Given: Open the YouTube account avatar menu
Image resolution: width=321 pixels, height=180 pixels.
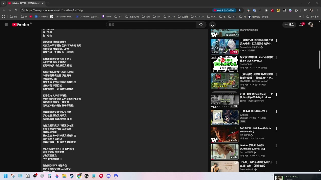Looking at the screenshot, I should (x=311, y=25).
